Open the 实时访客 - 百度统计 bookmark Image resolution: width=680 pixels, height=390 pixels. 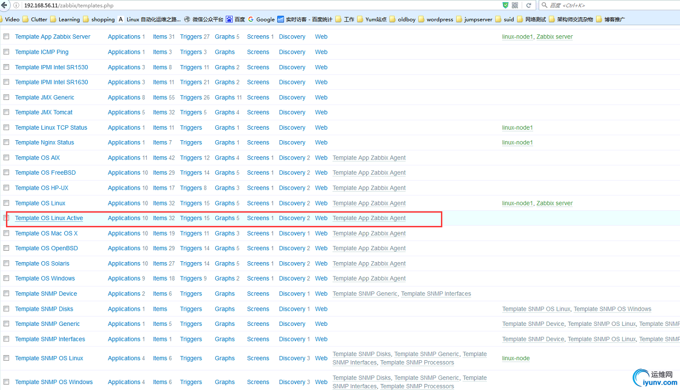coord(305,19)
